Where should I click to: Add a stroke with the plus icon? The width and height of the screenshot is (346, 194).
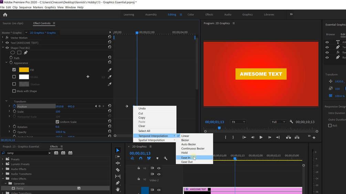[x=88, y=77]
